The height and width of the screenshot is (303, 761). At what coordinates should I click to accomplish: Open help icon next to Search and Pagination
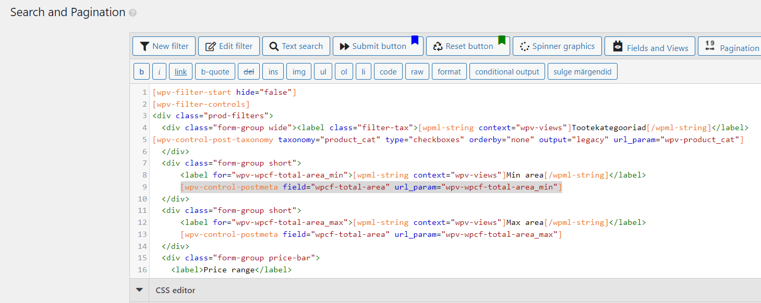point(132,12)
